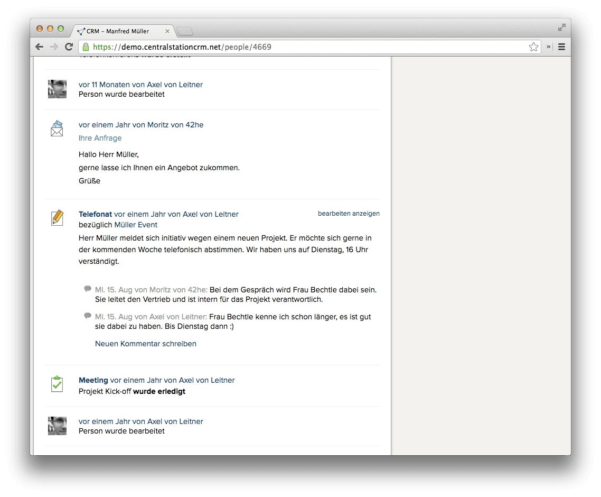
Task: Click the bookmark star in address bar
Action: coord(533,47)
